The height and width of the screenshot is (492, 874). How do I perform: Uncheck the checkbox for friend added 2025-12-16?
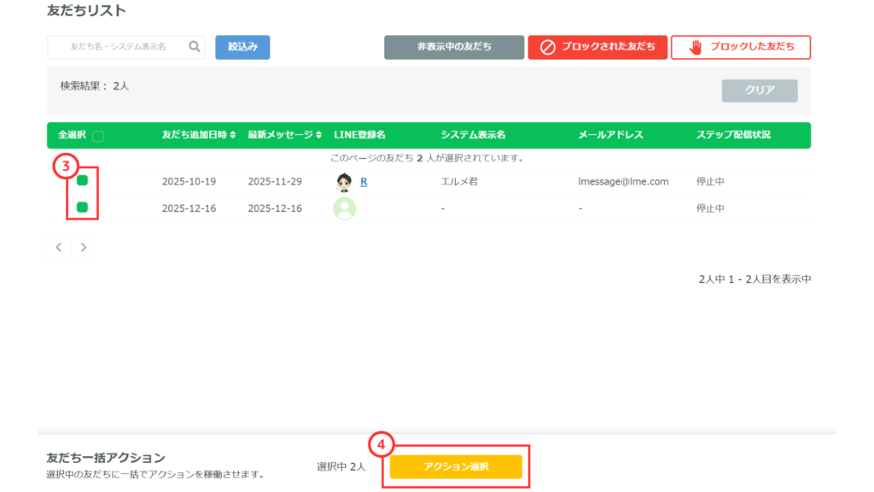pyautogui.click(x=83, y=208)
